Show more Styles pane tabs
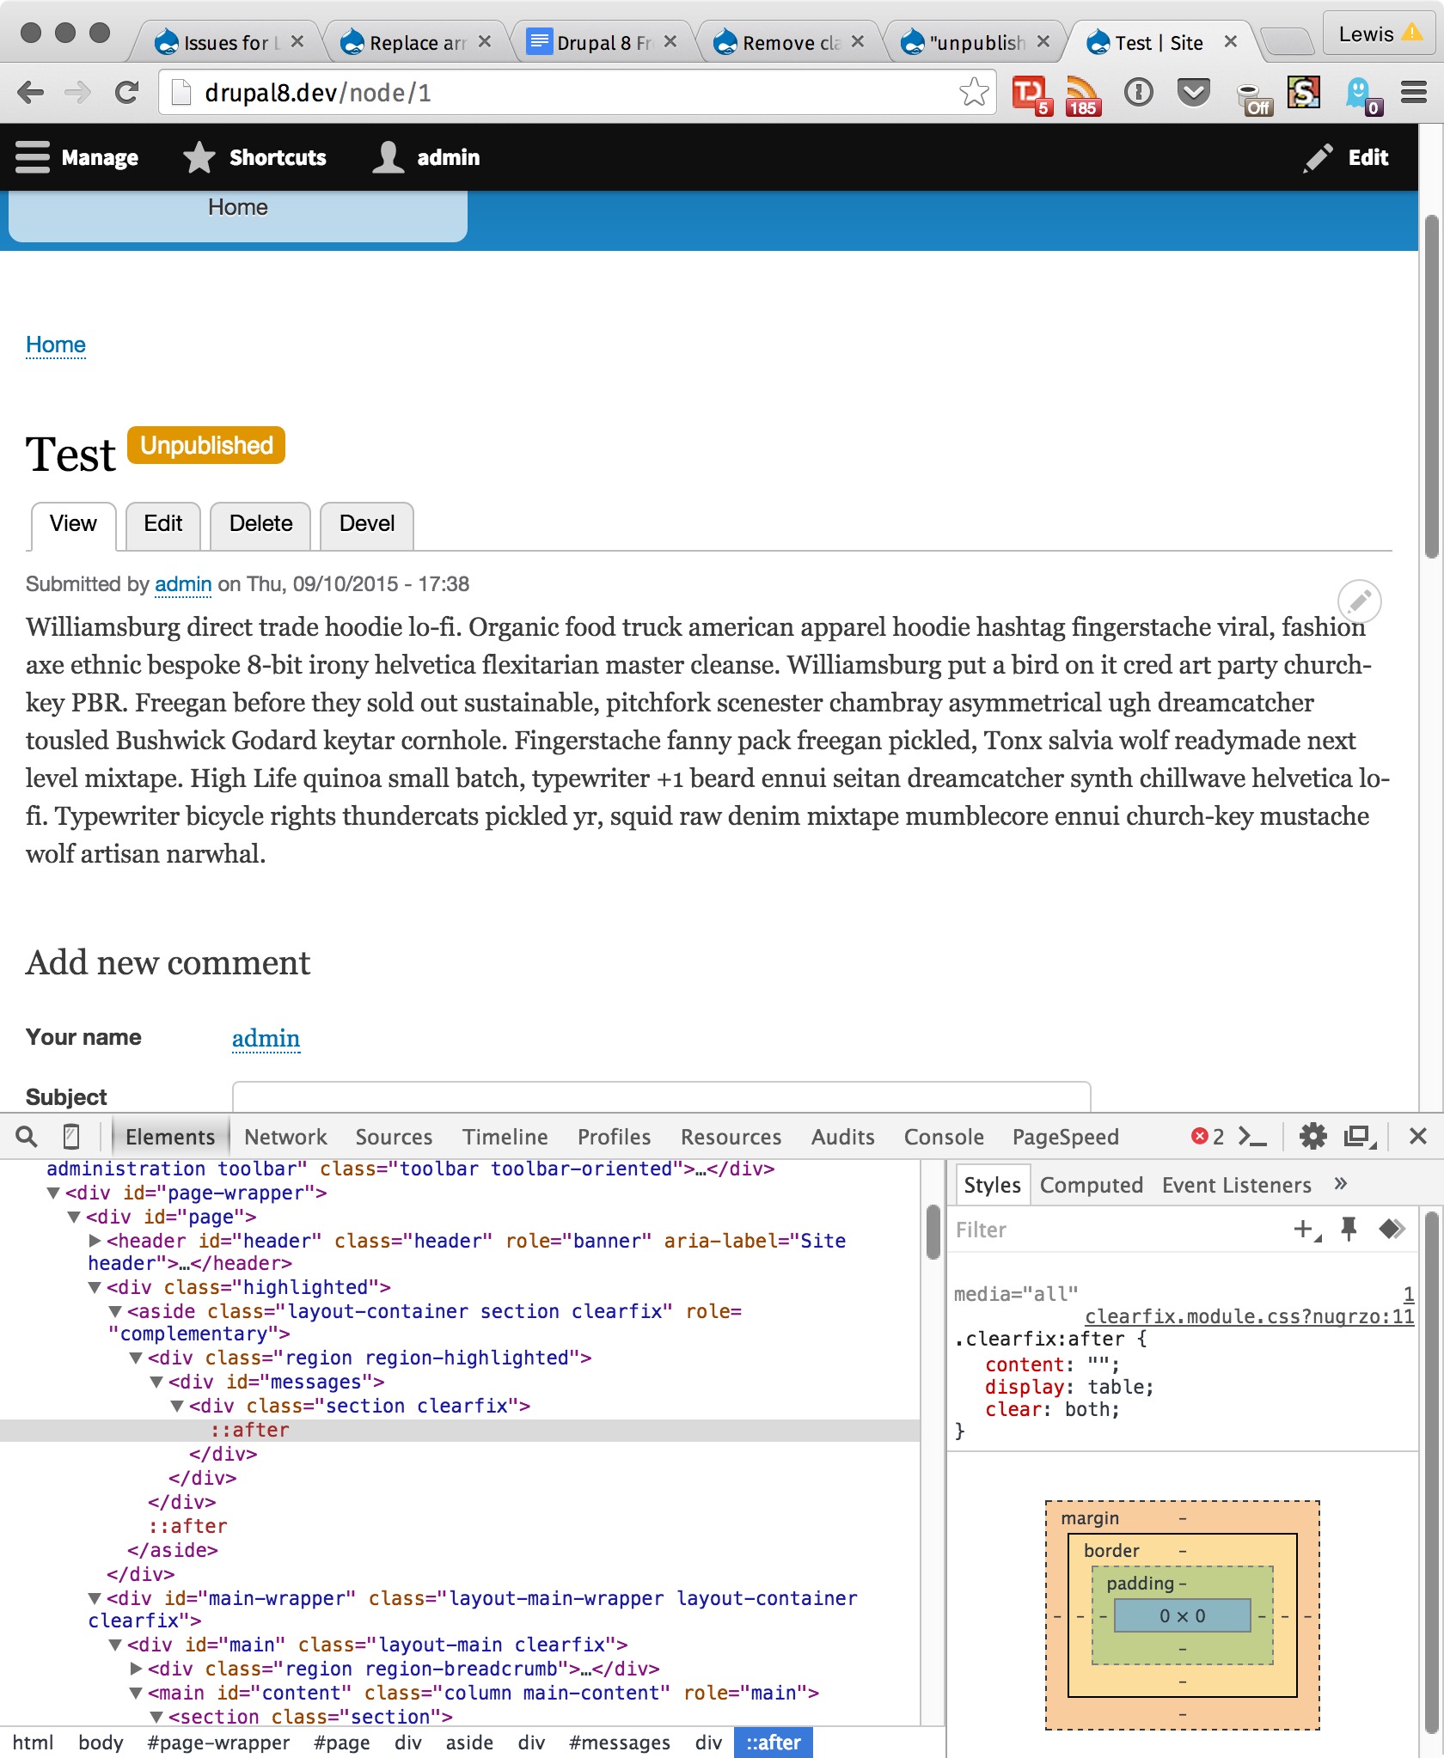Screen dimensions: 1444x1758 [x=1340, y=1184]
